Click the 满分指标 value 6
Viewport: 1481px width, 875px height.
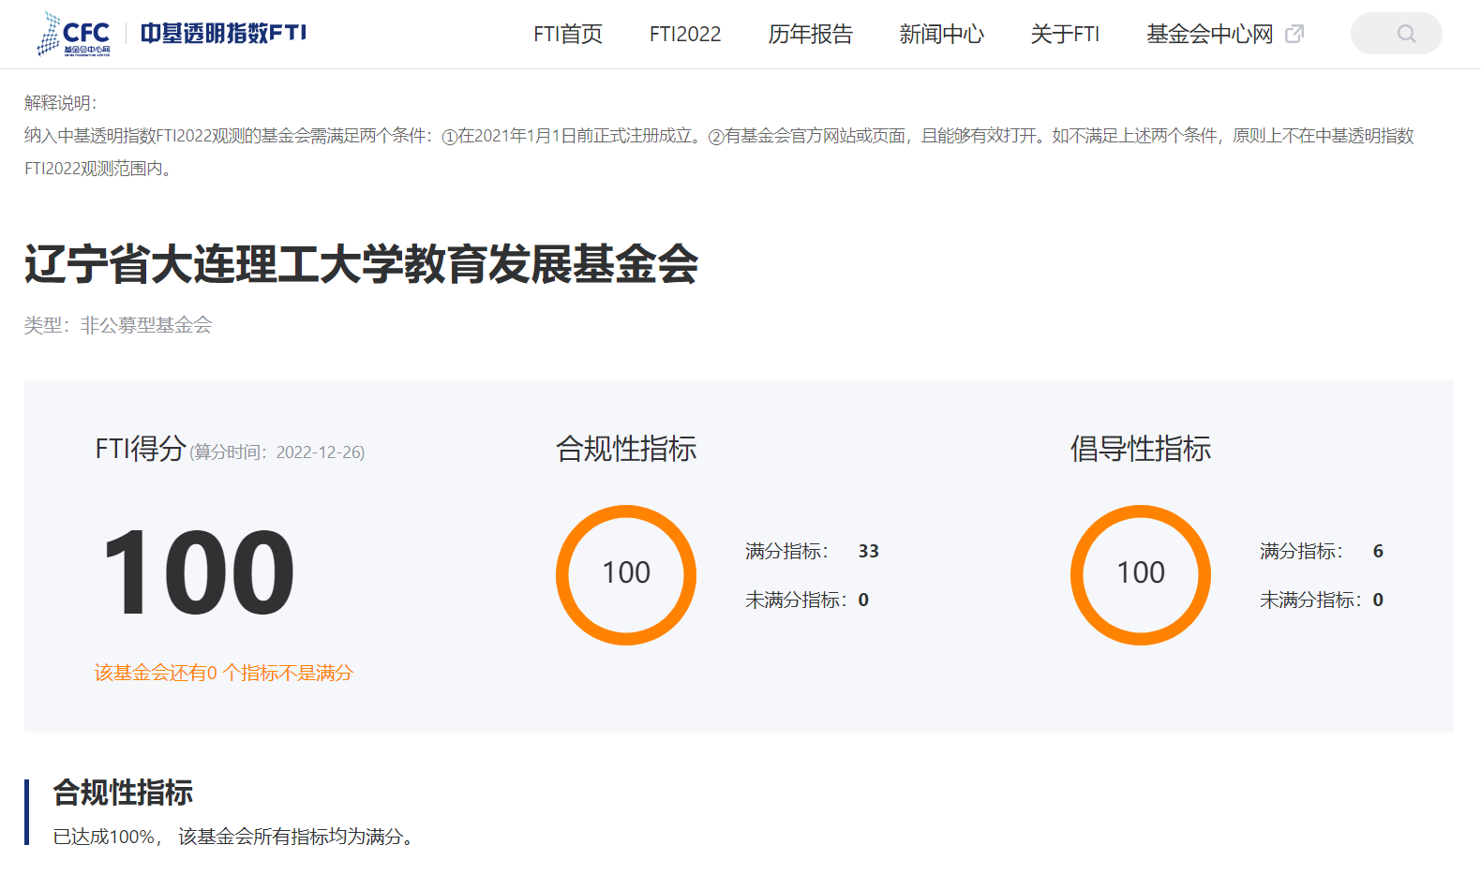[1378, 551]
